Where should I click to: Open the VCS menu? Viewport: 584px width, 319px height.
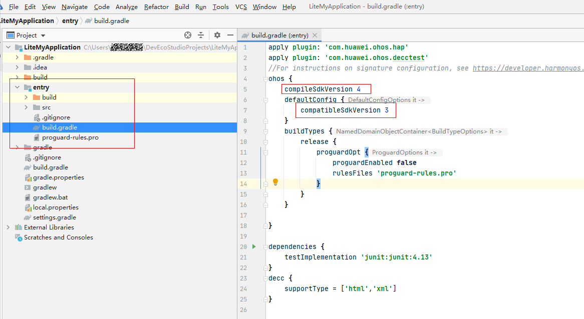tap(241, 6)
